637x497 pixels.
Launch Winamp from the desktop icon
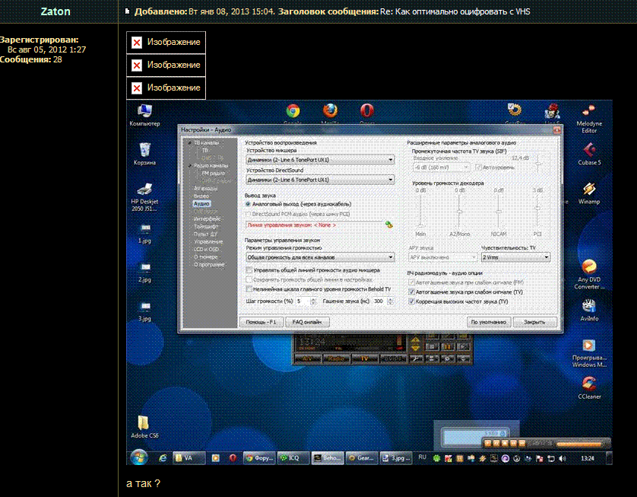tap(588, 190)
